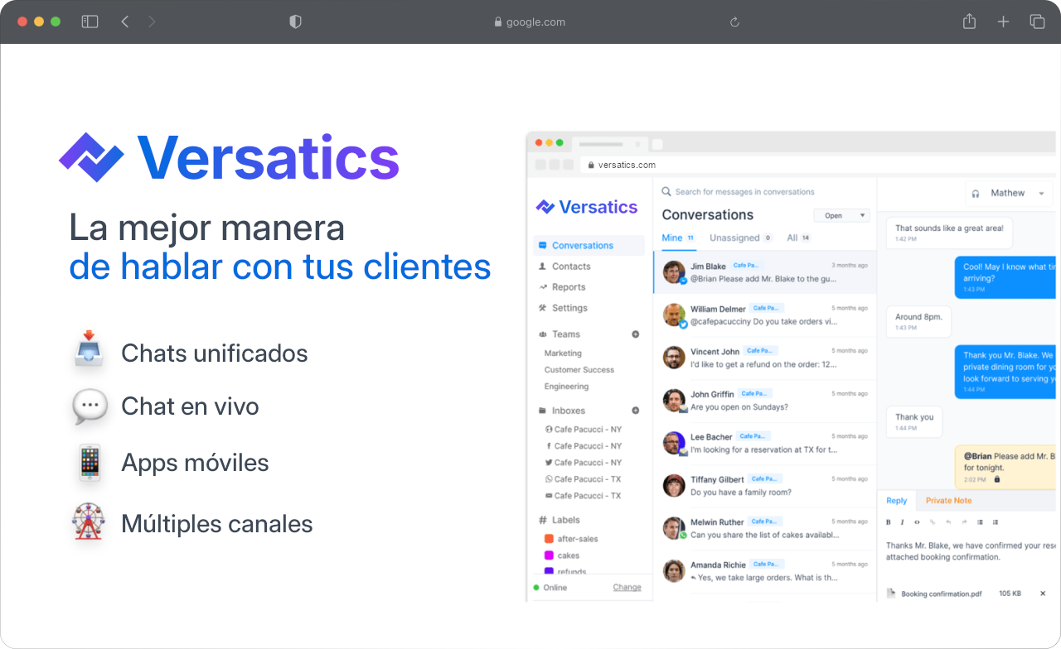Open the privacy shield icon
1061x649 pixels.
[x=295, y=22]
